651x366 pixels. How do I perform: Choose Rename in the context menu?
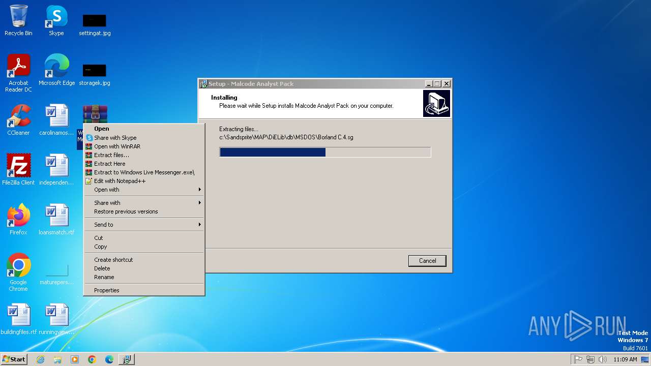click(x=144, y=277)
